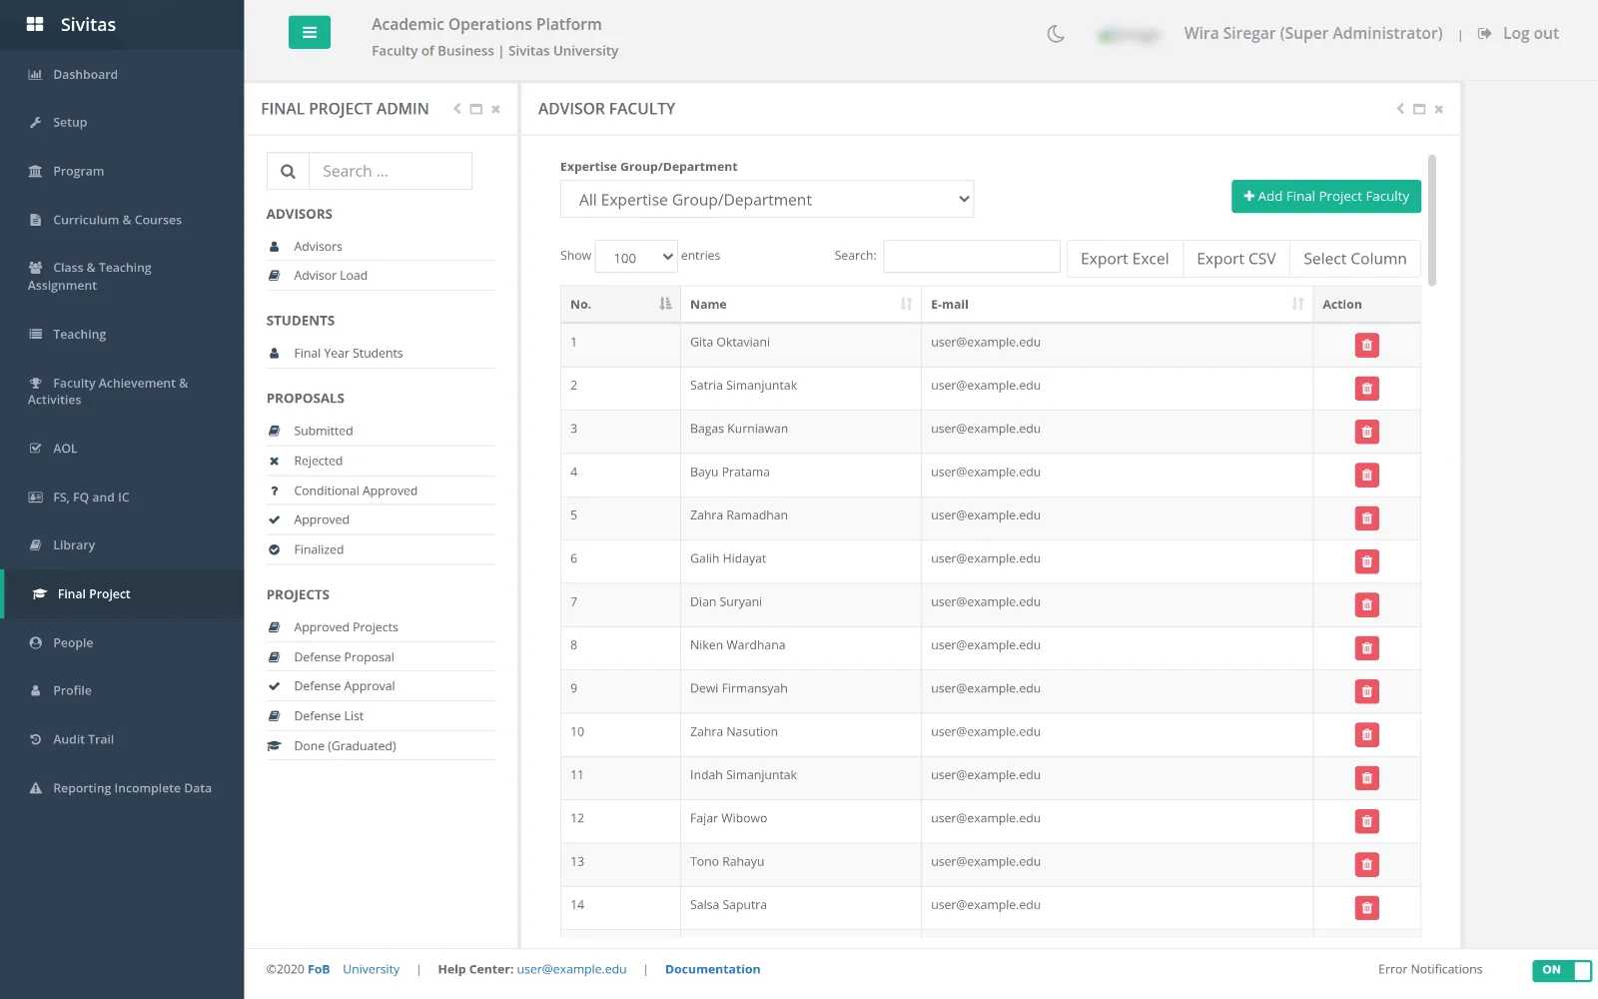Switch to dark mode with moon icon

click(1056, 34)
